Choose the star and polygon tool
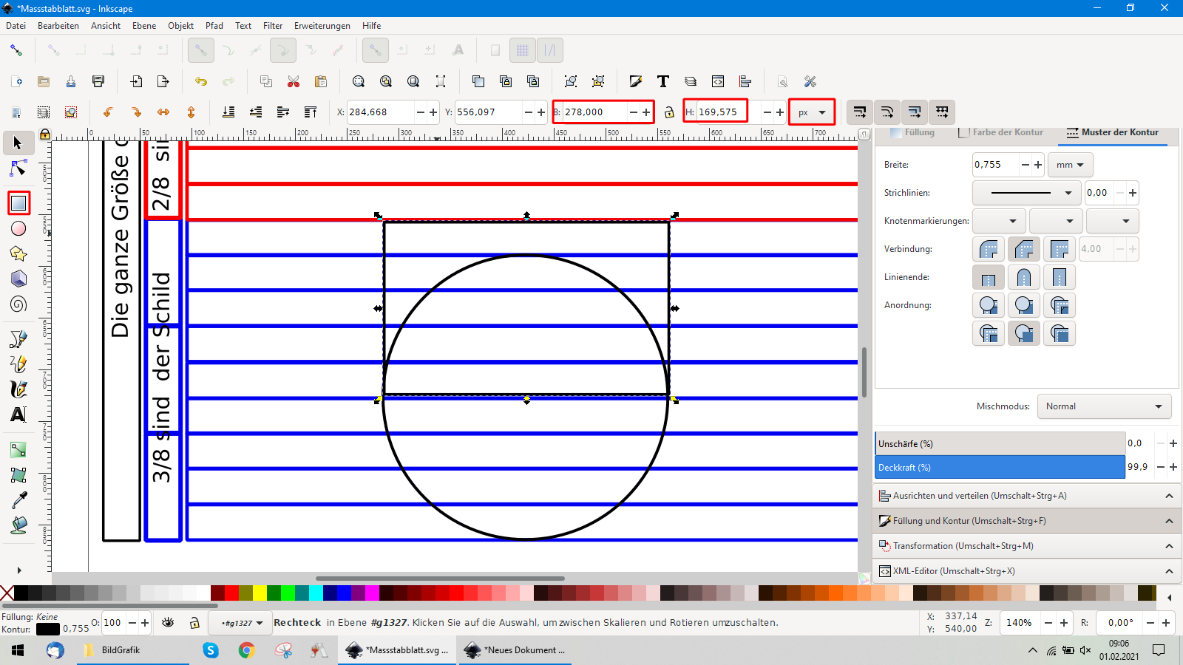This screenshot has width=1183, height=665. [18, 254]
